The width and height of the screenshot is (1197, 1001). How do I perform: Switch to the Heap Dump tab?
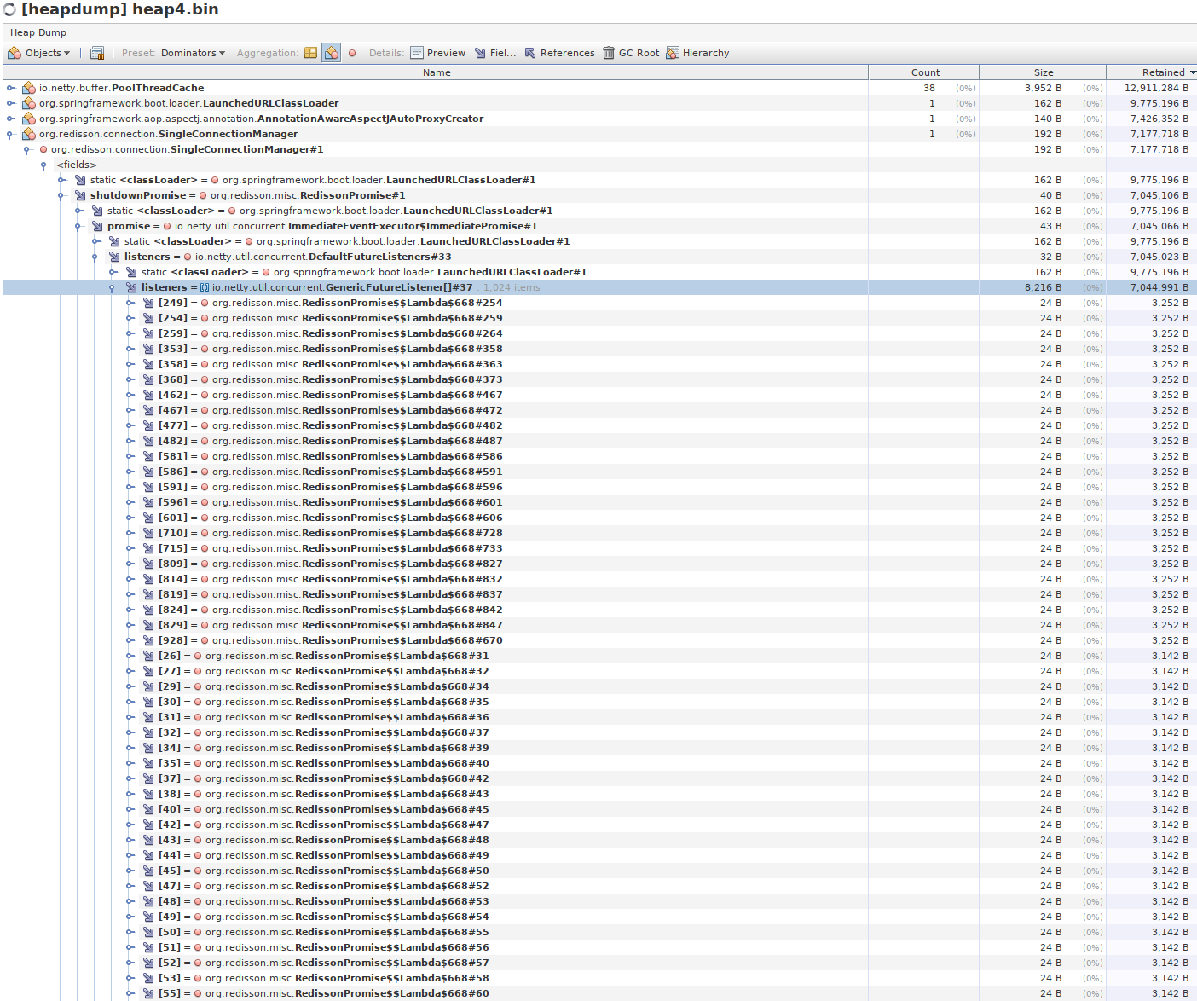click(38, 32)
